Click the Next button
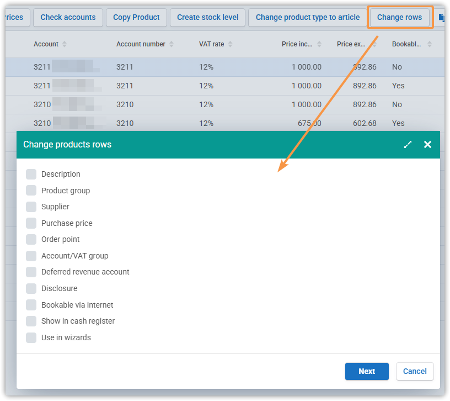The height and width of the screenshot is (401, 450). 367,371
